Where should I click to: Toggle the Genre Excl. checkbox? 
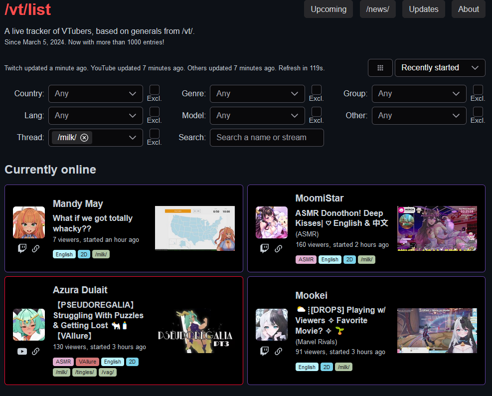point(317,90)
